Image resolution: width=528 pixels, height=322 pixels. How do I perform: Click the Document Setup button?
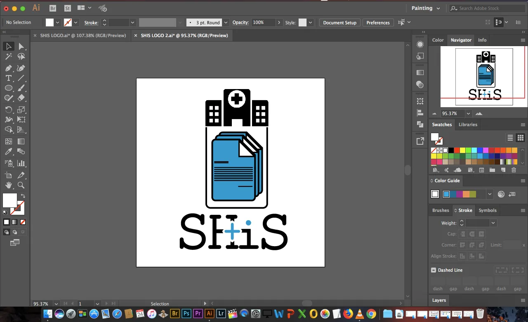click(340, 23)
